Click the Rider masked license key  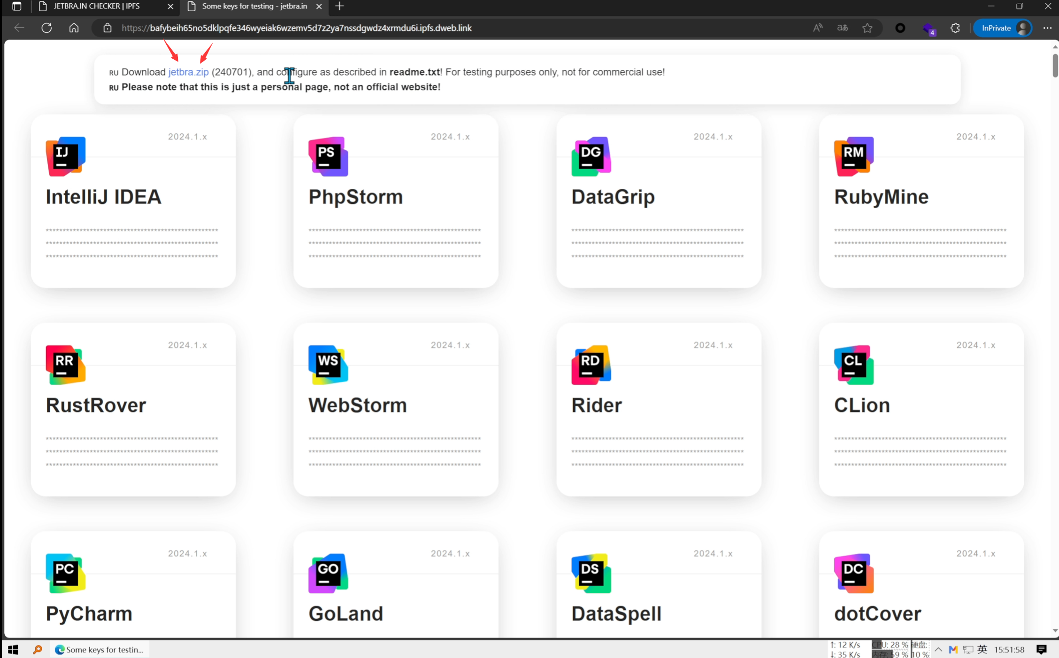658,451
